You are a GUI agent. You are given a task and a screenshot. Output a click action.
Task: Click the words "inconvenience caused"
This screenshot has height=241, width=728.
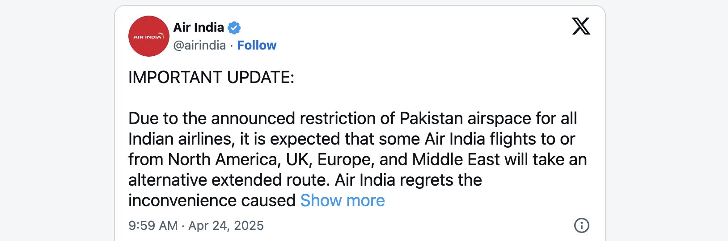point(212,200)
